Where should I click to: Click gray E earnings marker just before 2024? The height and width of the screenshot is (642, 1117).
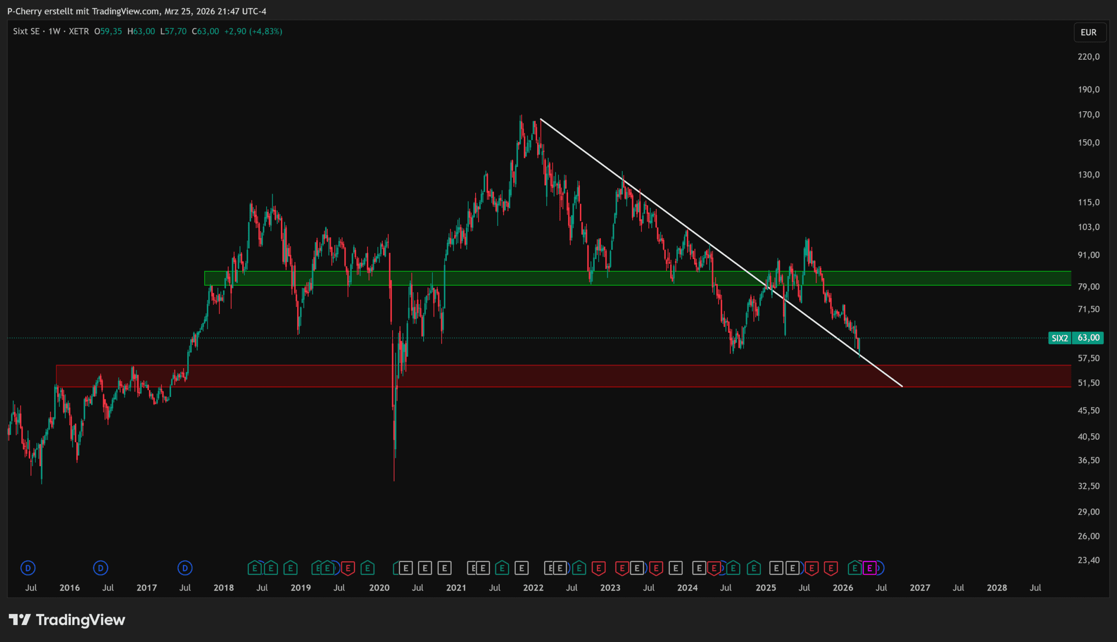pos(675,568)
